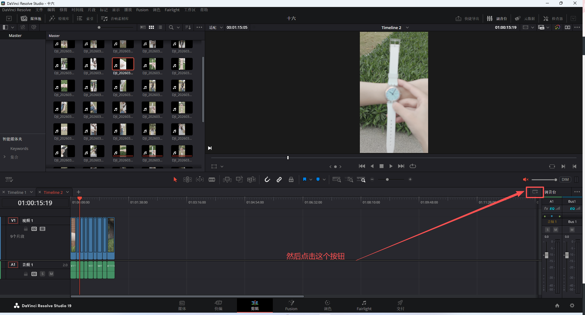Click the blue flag icon
Viewport: 585px width, 315px height.
pyautogui.click(x=305, y=179)
